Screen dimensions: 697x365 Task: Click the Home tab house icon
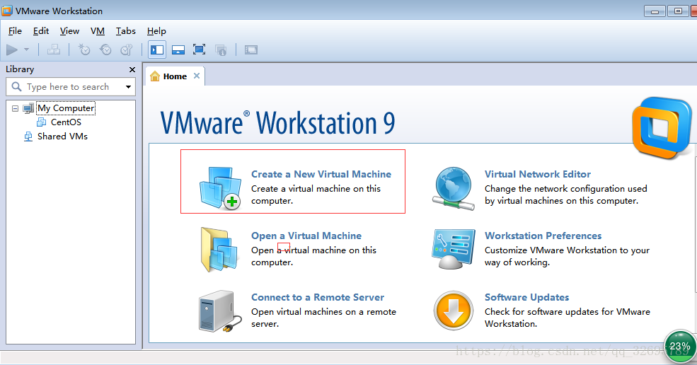point(155,76)
